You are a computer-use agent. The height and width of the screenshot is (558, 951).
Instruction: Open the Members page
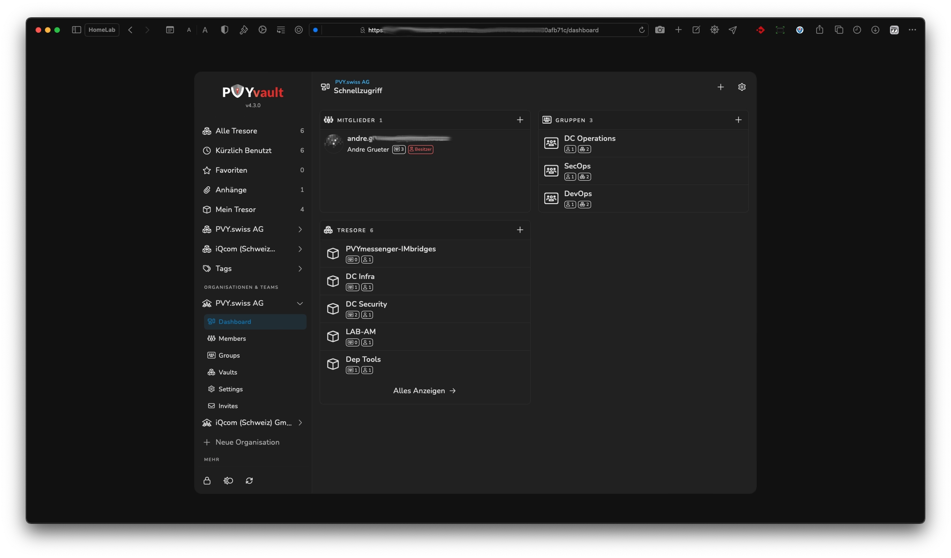click(x=255, y=338)
